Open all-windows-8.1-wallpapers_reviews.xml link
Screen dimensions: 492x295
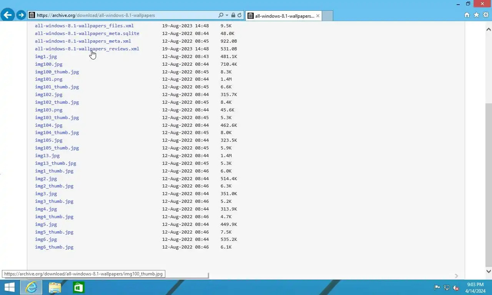(87, 49)
